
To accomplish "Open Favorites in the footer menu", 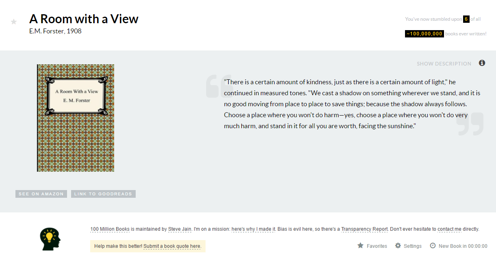I will pyautogui.click(x=377, y=246).
